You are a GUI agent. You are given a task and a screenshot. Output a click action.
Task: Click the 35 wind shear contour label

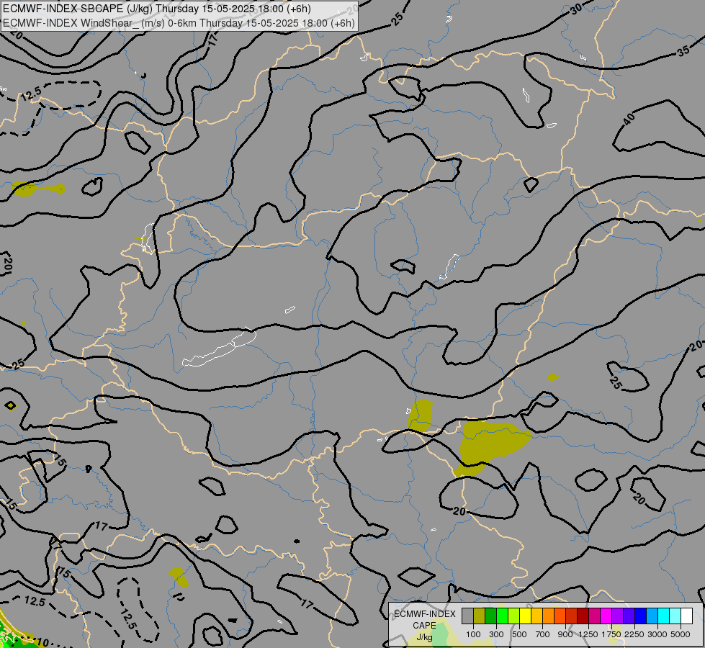click(x=683, y=51)
